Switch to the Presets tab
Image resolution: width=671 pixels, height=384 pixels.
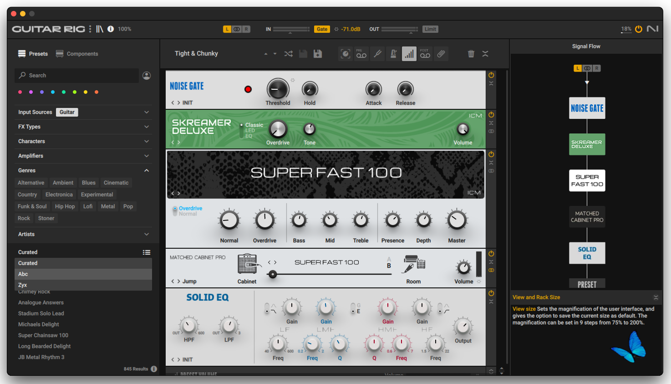click(x=33, y=54)
